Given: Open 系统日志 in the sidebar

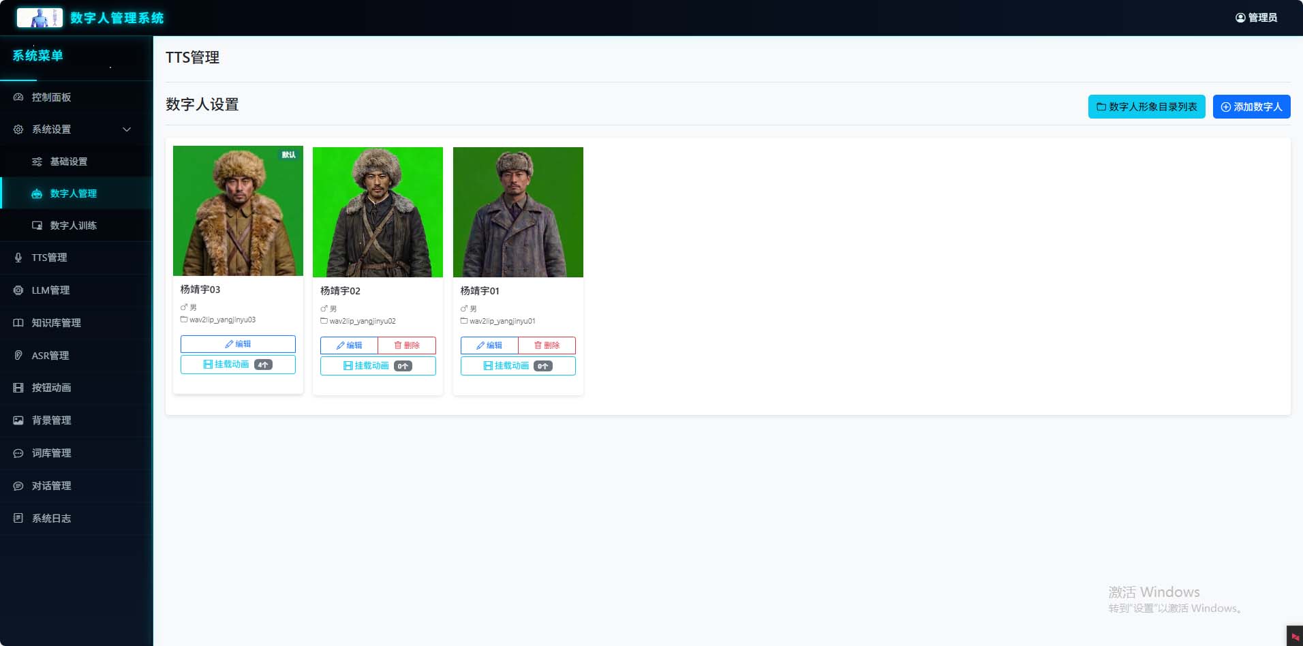Looking at the screenshot, I should 51,519.
